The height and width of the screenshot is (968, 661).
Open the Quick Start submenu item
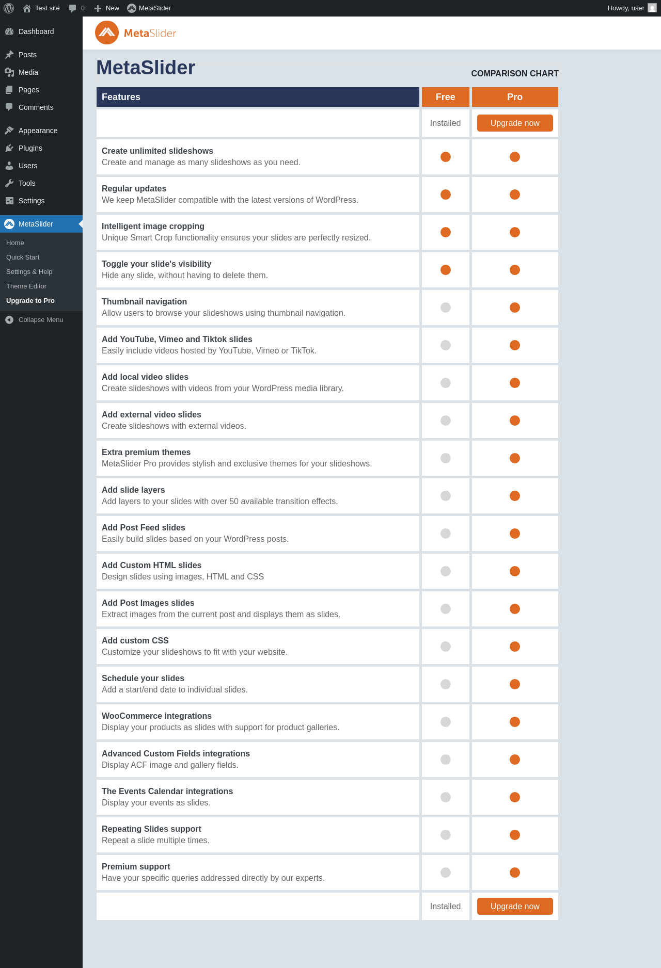23,257
